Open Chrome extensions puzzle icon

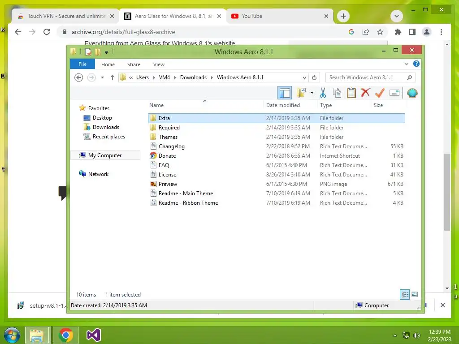[398, 32]
